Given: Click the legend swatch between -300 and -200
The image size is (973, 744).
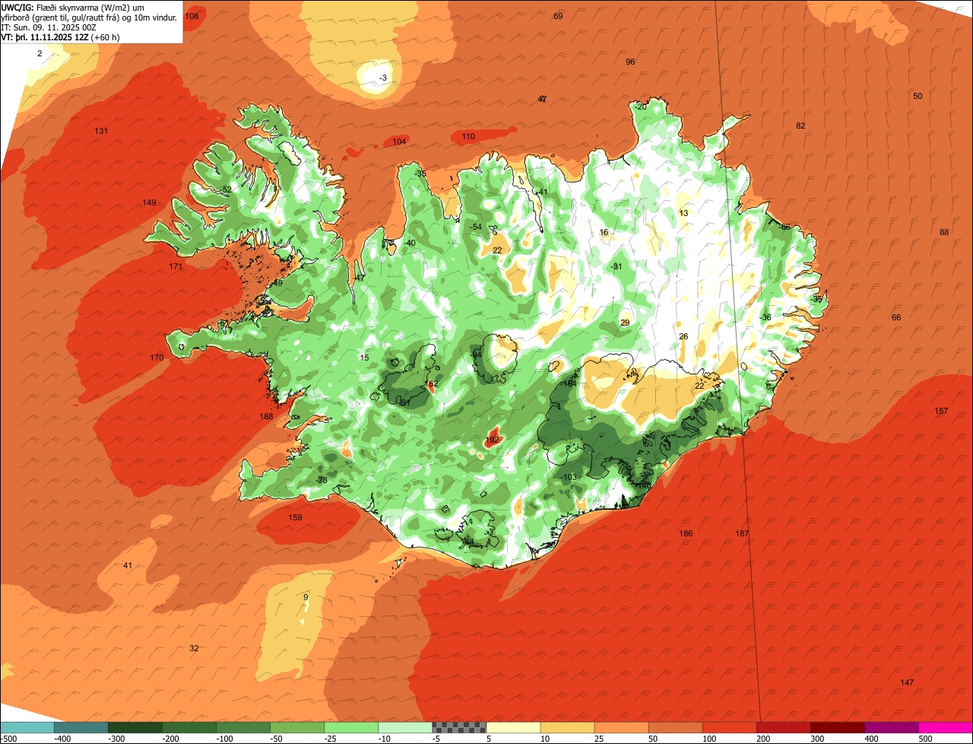Looking at the screenshot, I should (x=135, y=727).
